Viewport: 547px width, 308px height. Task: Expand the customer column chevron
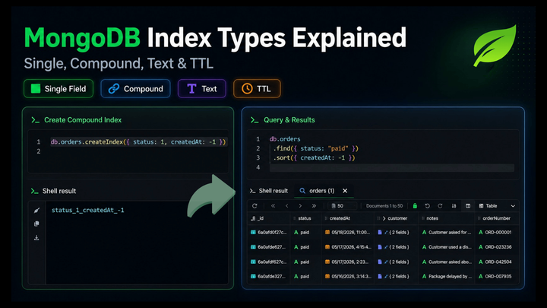[384, 218]
